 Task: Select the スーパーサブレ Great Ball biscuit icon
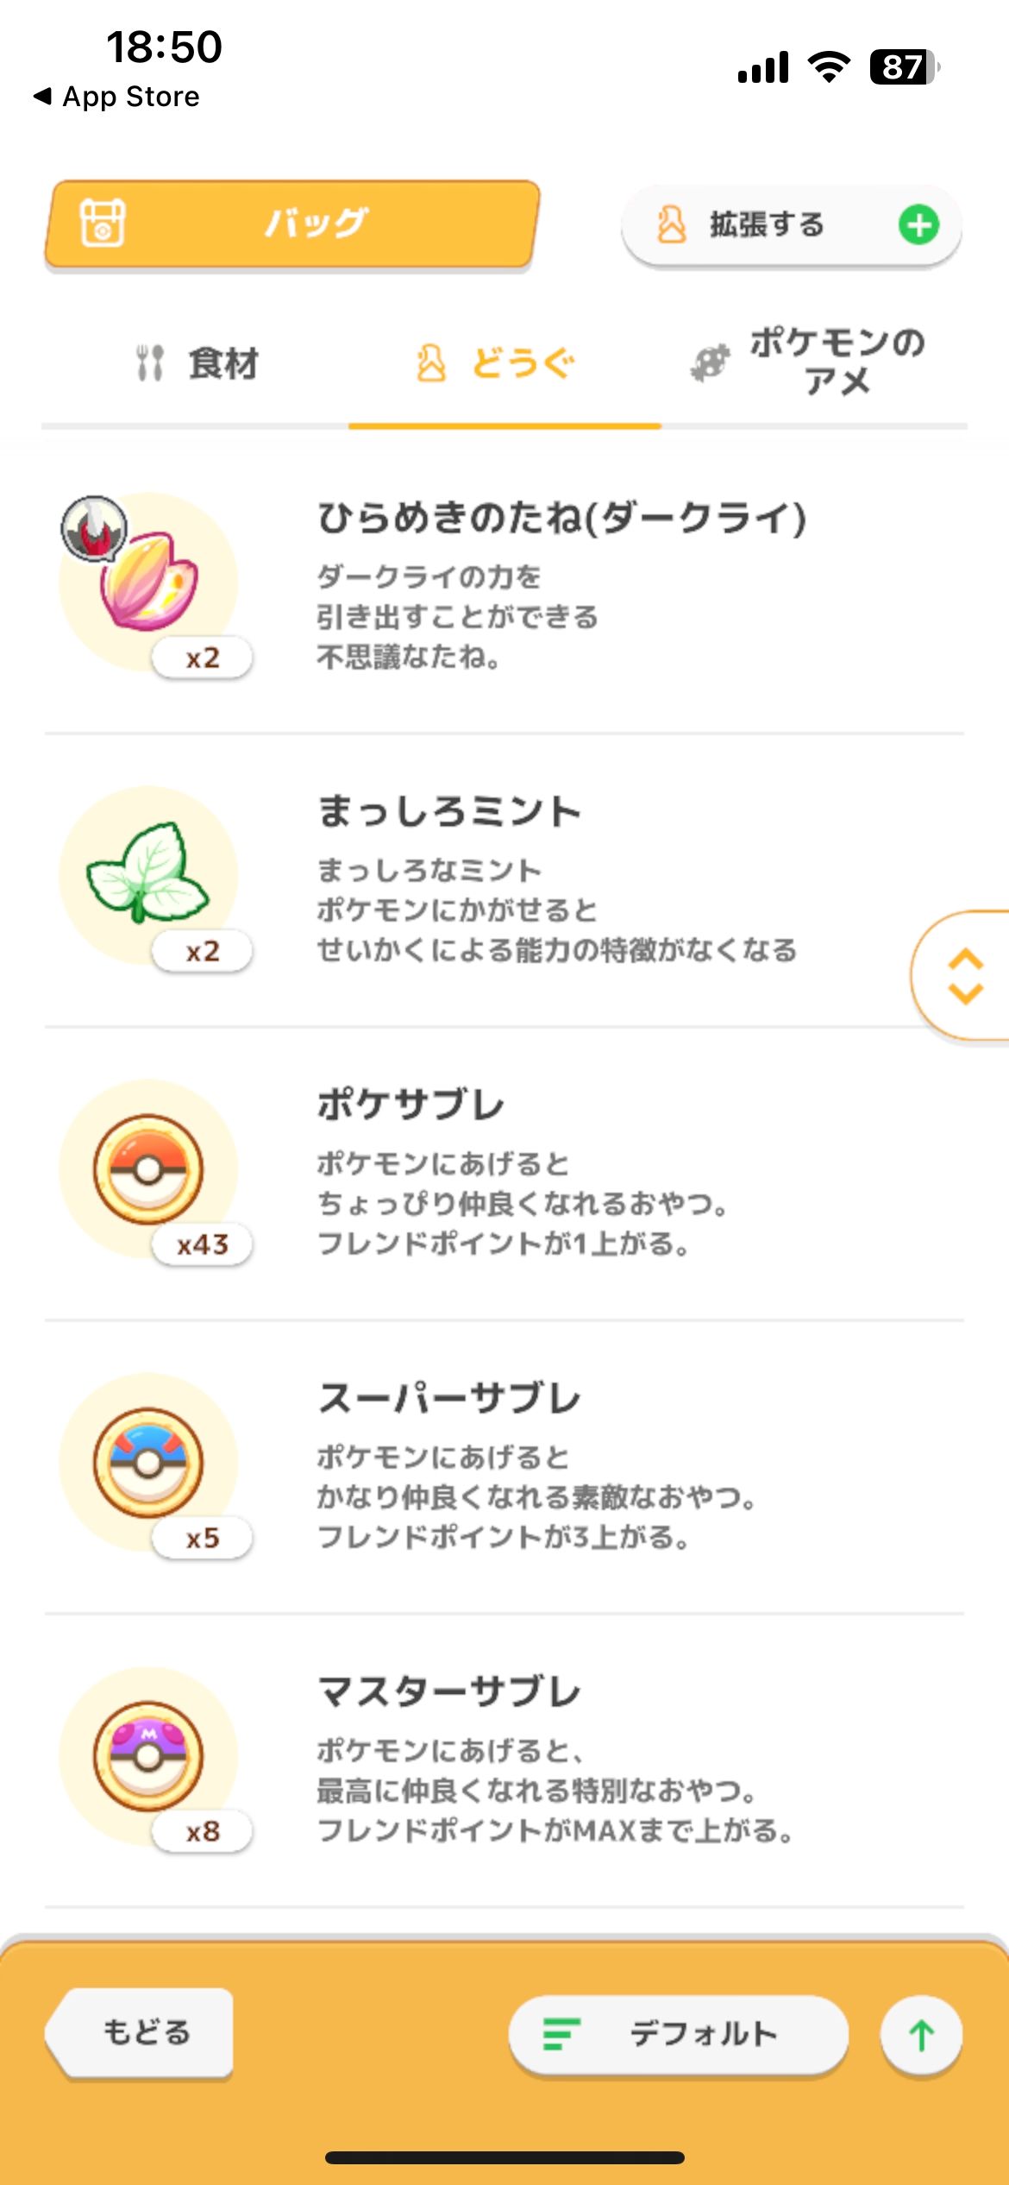pyautogui.click(x=148, y=1462)
